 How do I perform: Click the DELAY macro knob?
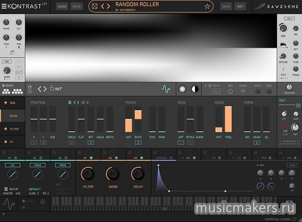pyautogui.click(x=138, y=174)
